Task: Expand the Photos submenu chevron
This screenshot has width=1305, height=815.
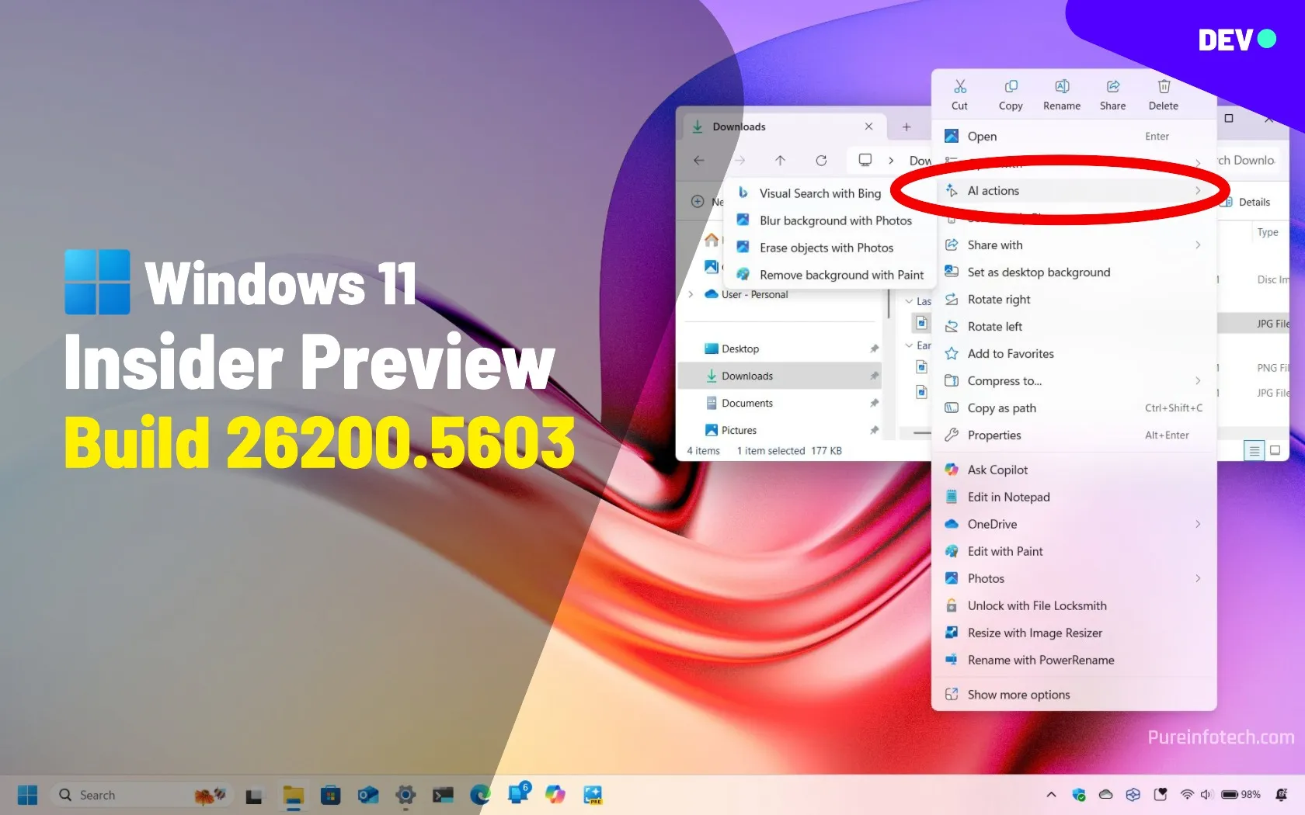Action: 1198,578
